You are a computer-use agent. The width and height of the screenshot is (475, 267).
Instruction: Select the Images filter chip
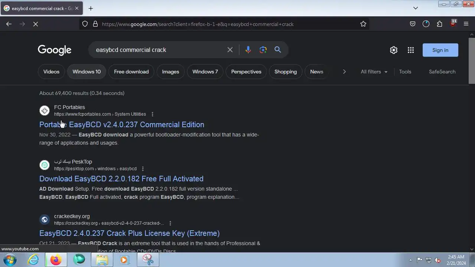[x=170, y=72]
